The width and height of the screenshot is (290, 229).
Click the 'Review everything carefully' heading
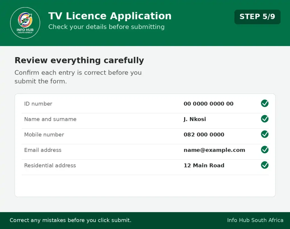pos(79,60)
